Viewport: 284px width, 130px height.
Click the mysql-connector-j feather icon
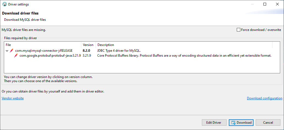[x=12, y=51]
